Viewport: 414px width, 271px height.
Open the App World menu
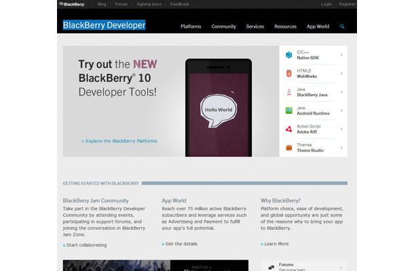318,26
